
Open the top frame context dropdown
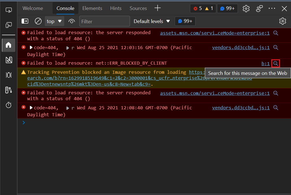click(x=54, y=21)
